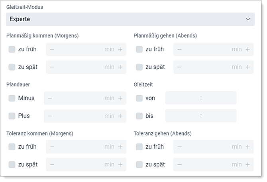Check 'zu spät' under Planmäßig kommen (Morgens)
This screenshot has height=182, width=267.
[12, 67]
